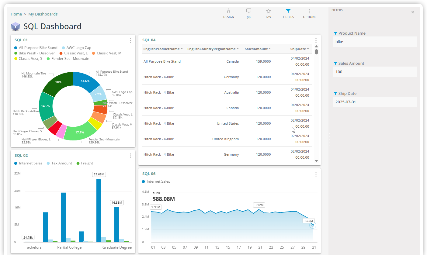Viewport: 427px width, 255px height.
Task: Click the Home breadcrumb link
Action: (x=16, y=14)
